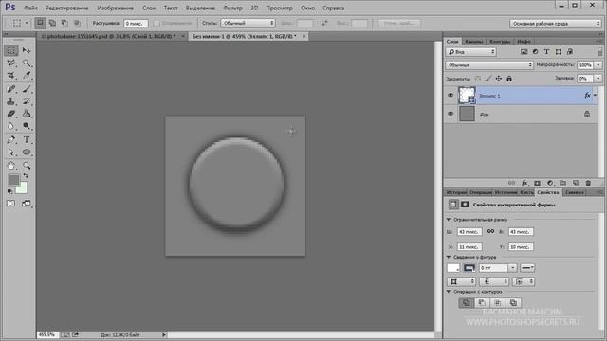Select the Eyedropper tool
607x341 pixels.
pos(27,75)
